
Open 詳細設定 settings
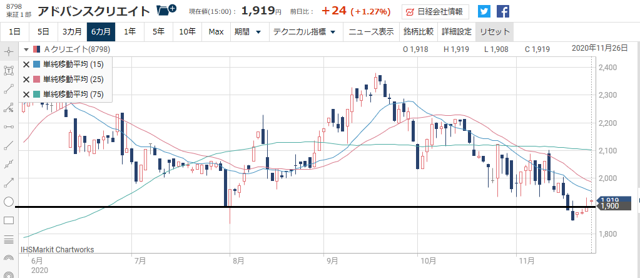456,32
